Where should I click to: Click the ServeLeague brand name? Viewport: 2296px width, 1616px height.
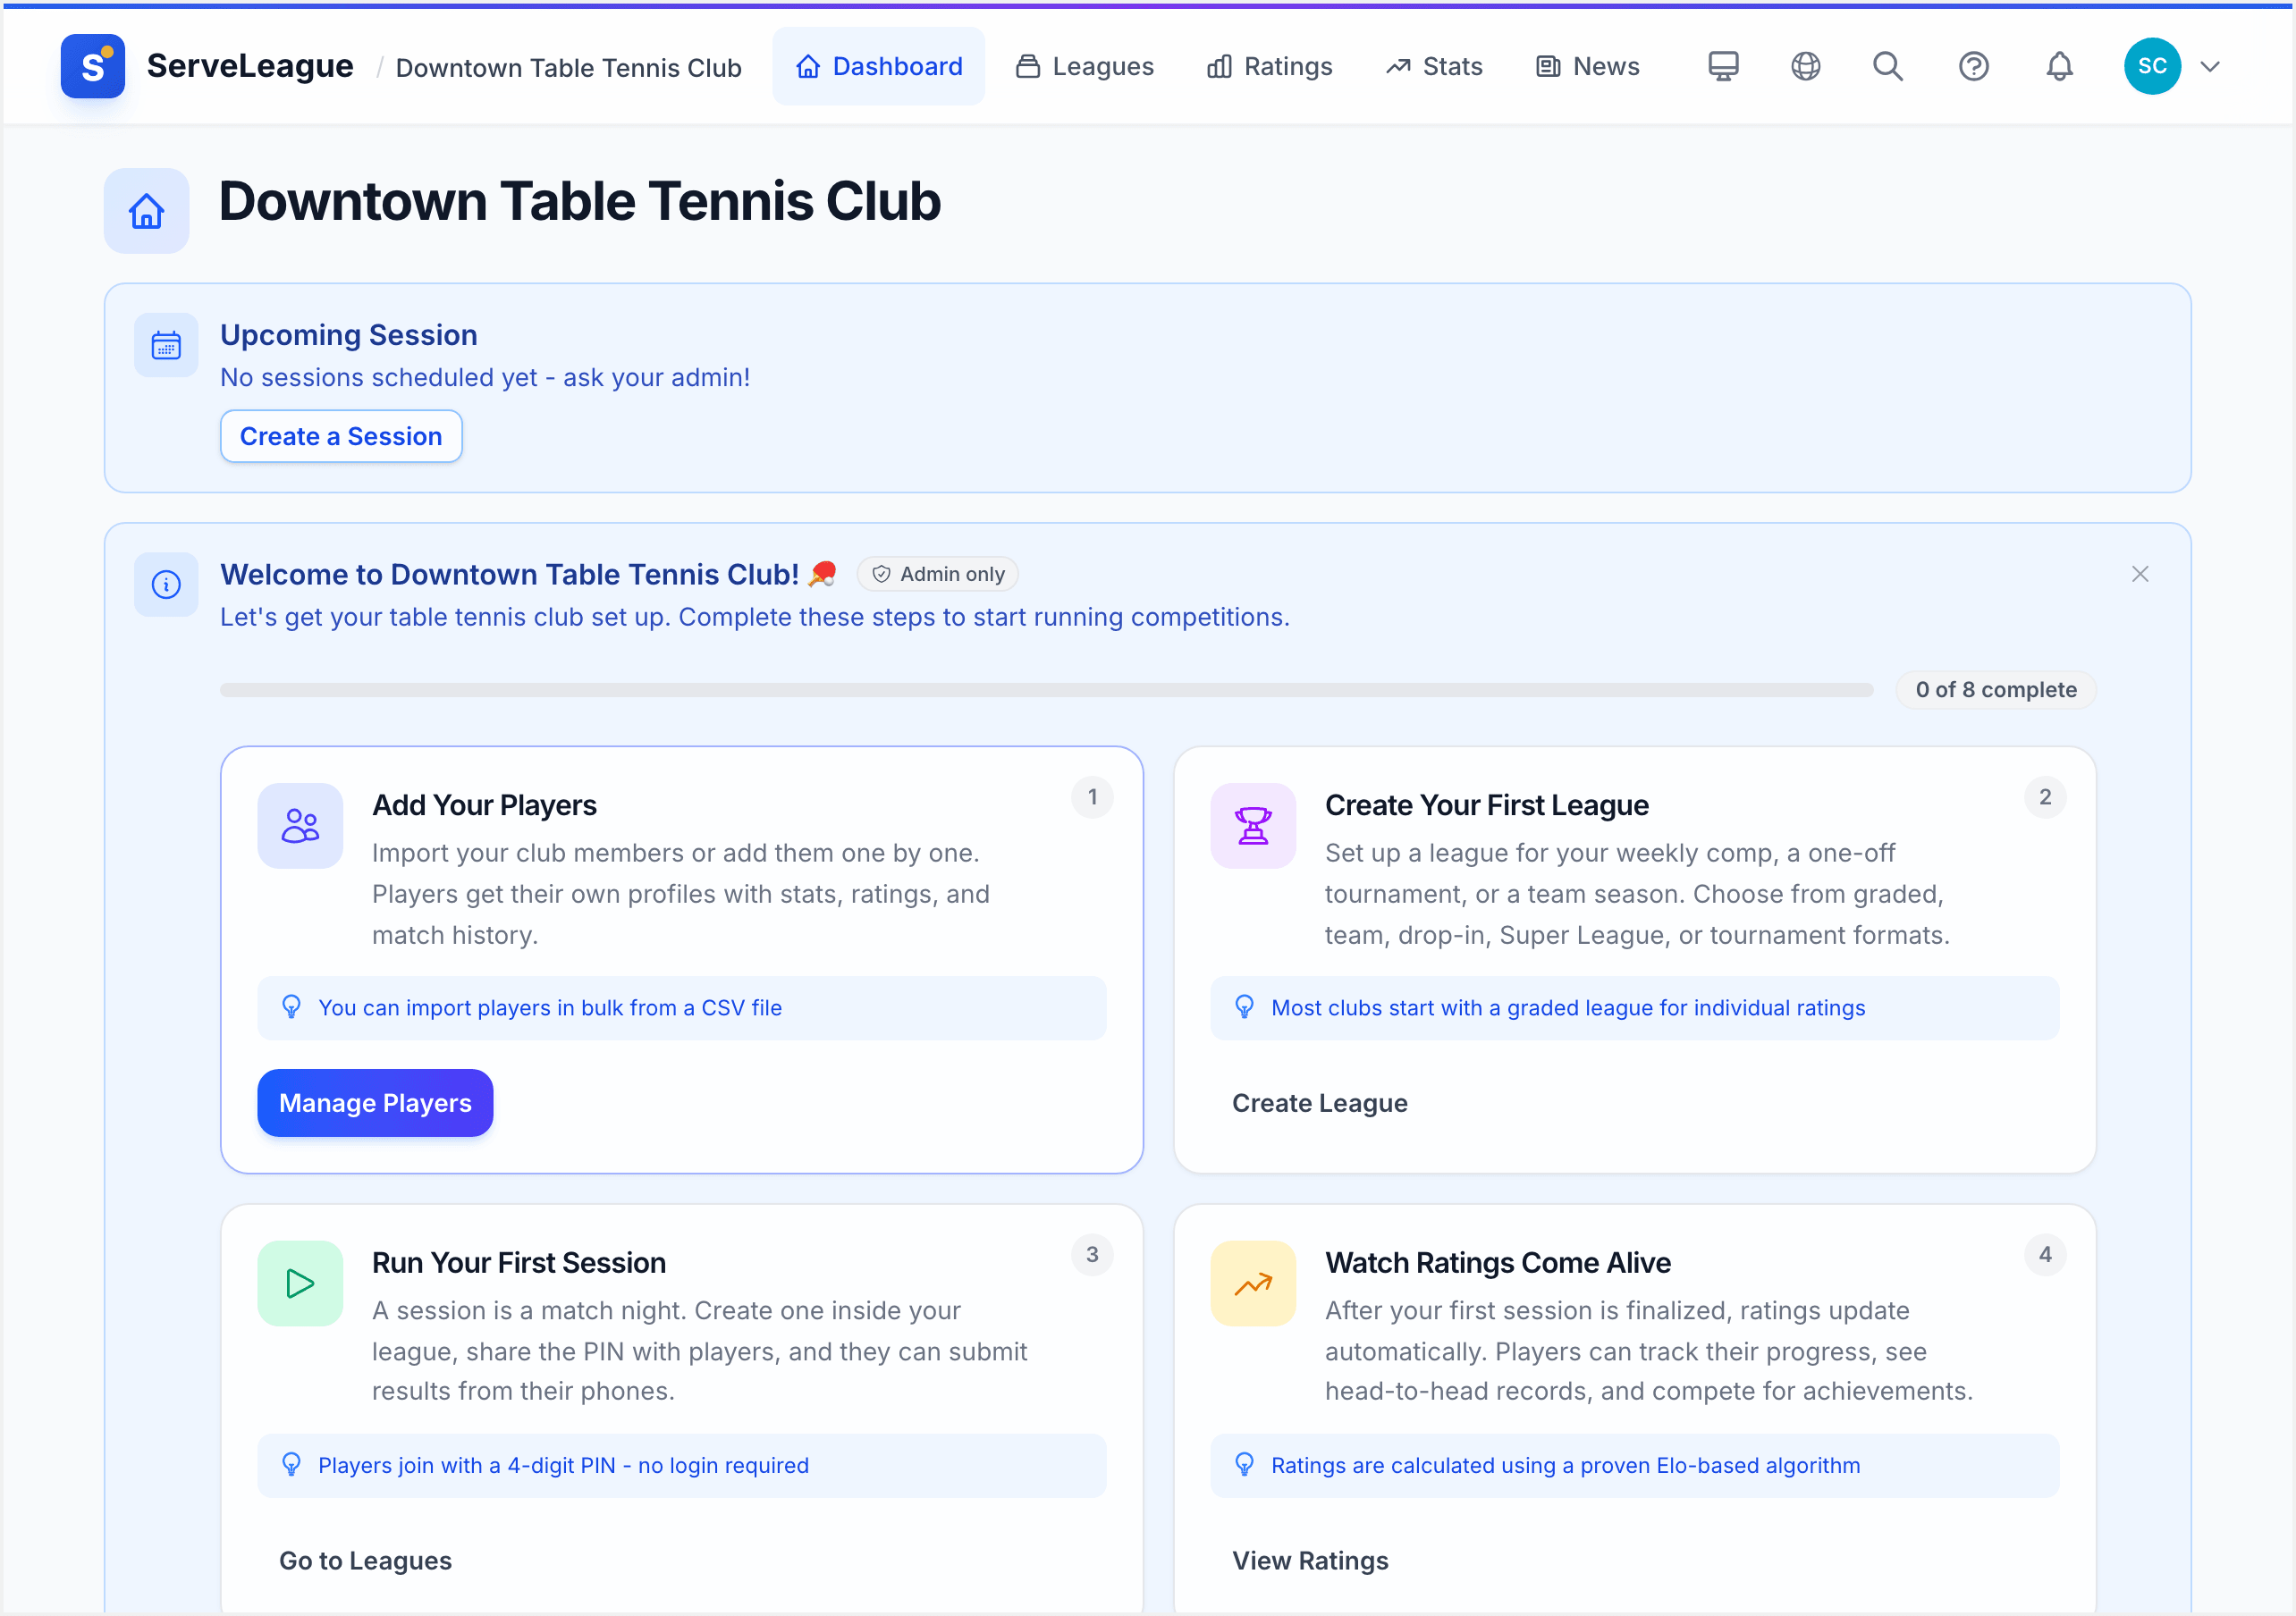[x=250, y=66]
